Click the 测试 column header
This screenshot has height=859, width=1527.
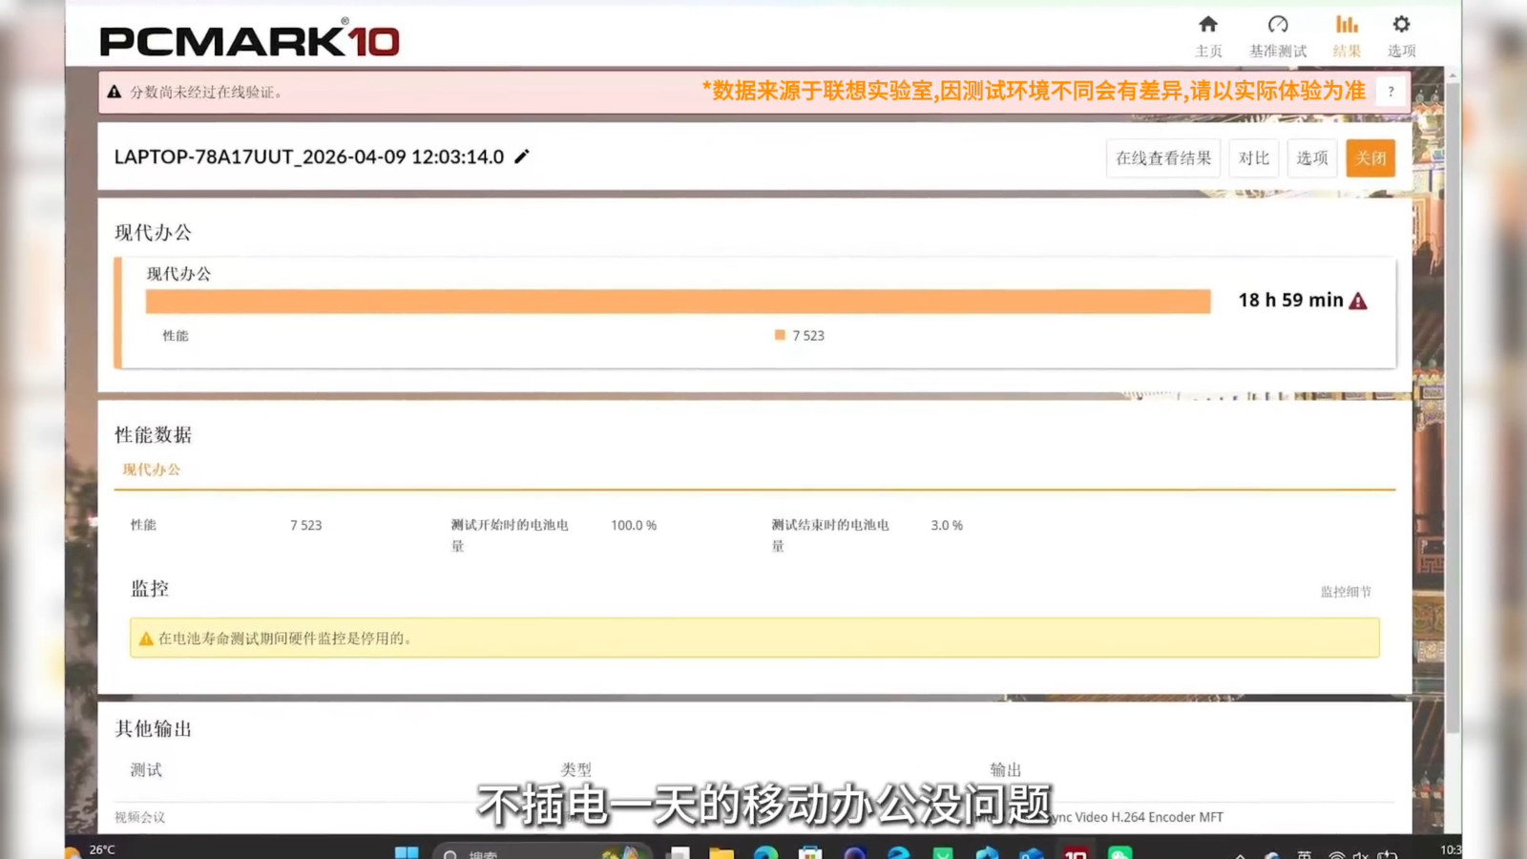click(146, 770)
